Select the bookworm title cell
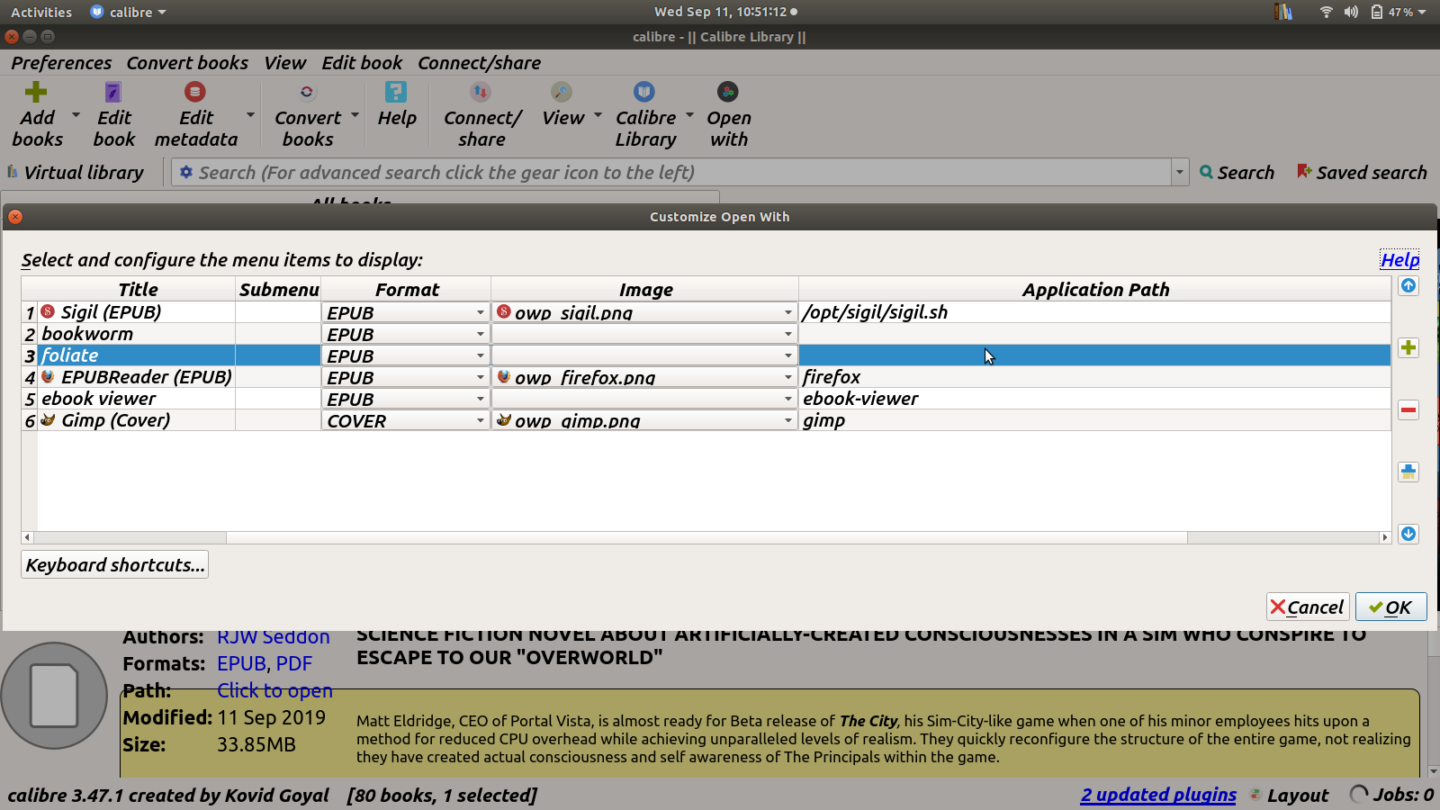Screen dimensions: 1440x810 (136, 334)
